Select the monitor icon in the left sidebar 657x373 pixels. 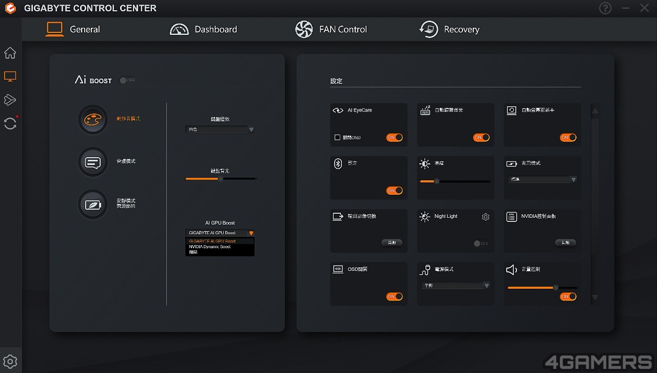(10, 77)
